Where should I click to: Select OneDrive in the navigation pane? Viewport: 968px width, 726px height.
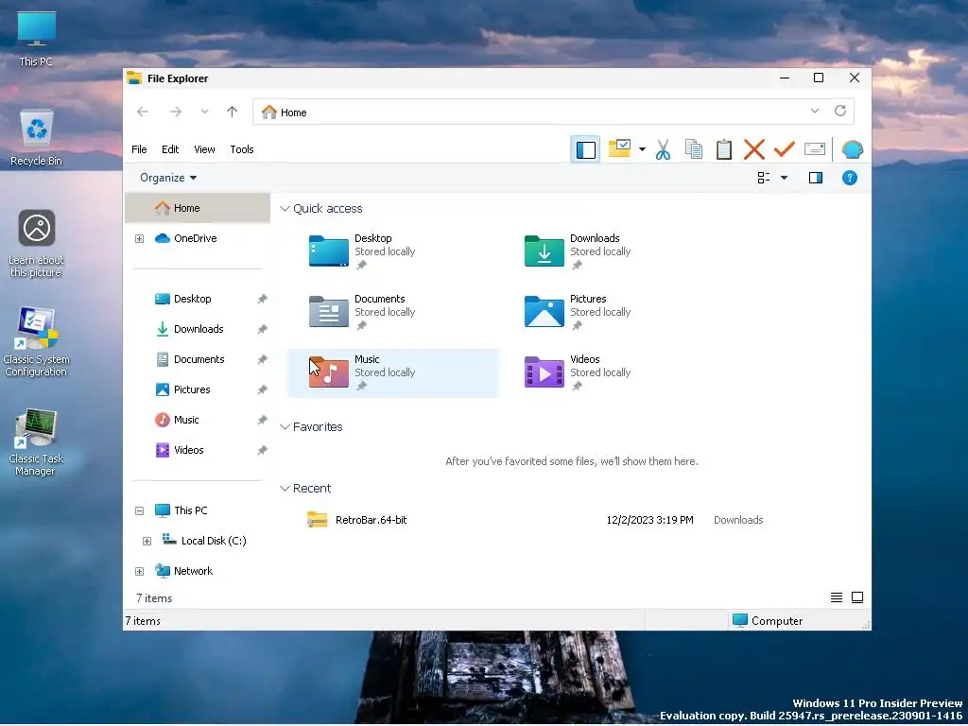click(x=186, y=238)
